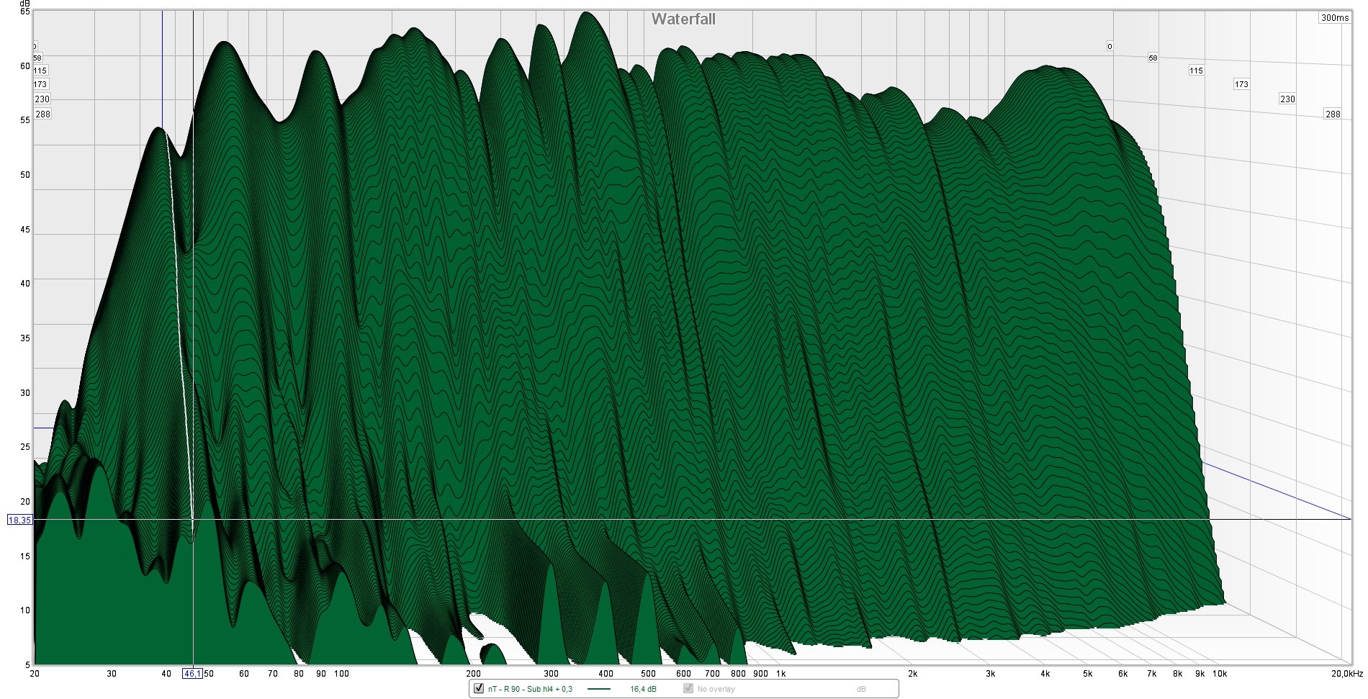
Task: Click the Waterfall graph title
Action: click(x=683, y=19)
